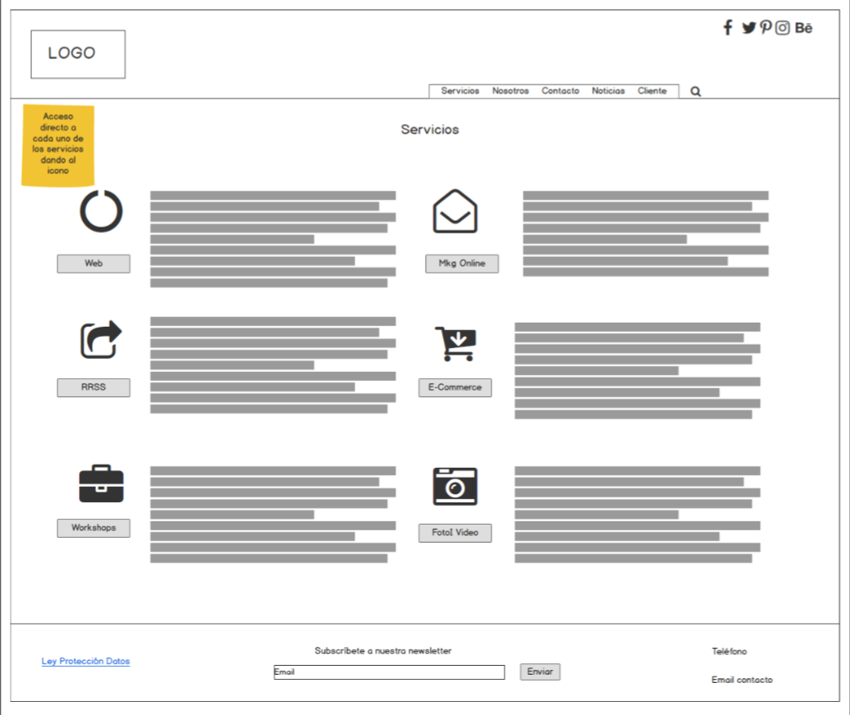Image resolution: width=850 pixels, height=715 pixels.
Task: Open Noticias in the navigation menu
Action: 608,90
